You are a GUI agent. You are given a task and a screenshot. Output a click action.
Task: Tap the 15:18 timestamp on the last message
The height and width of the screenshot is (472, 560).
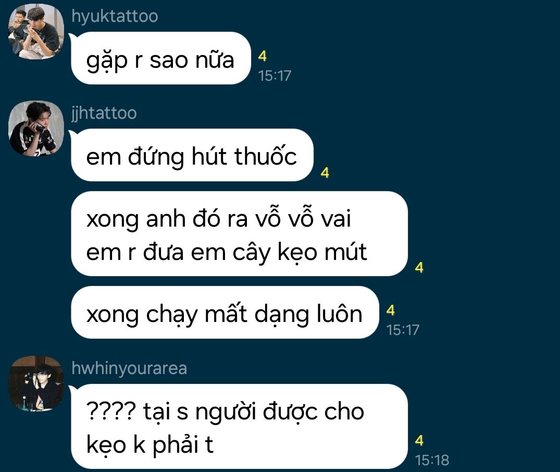432,460
